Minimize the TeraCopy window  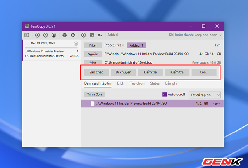pos(190,26)
